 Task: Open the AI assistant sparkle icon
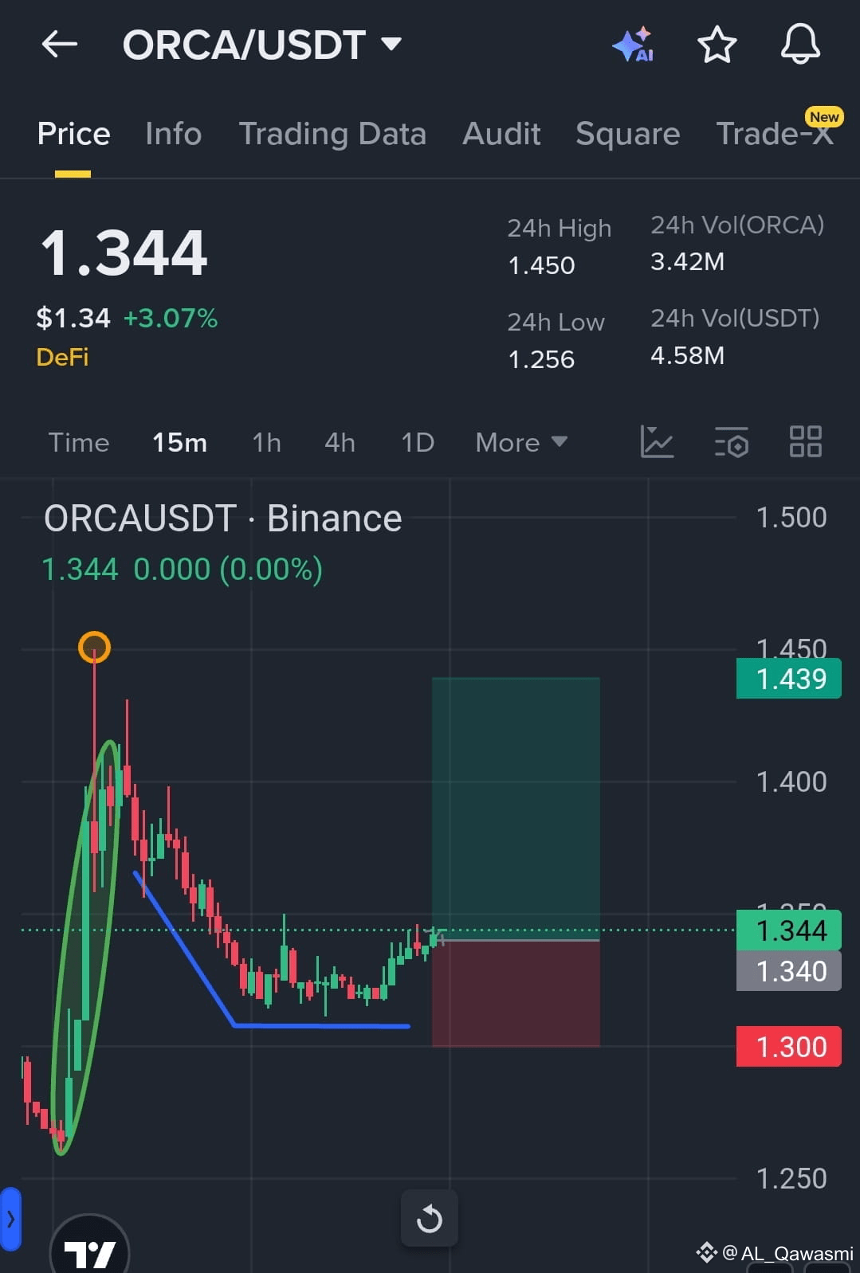(634, 45)
